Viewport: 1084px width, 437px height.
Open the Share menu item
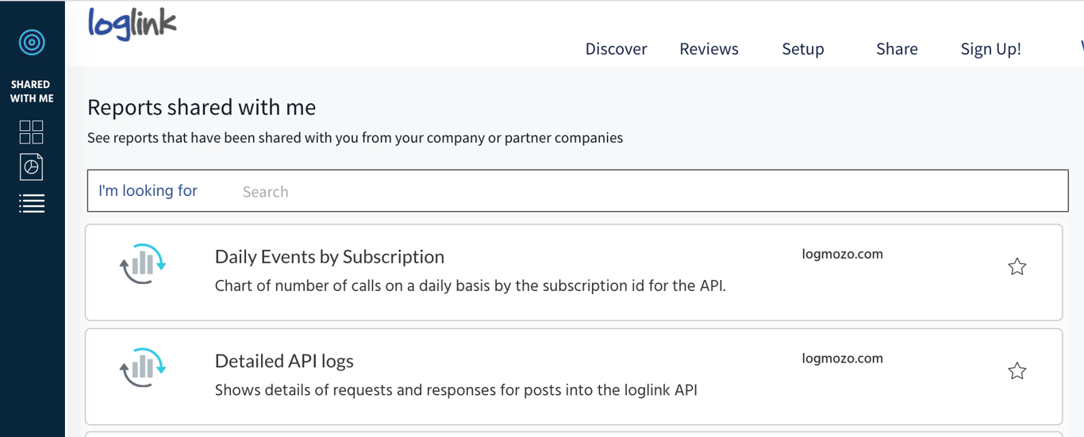(897, 49)
